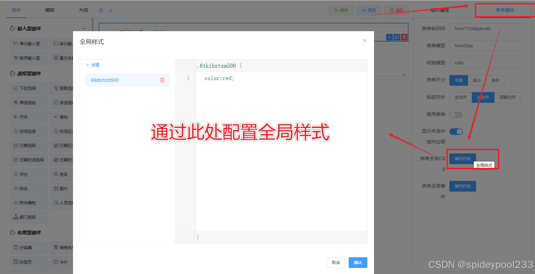The image size is (535, 274).
Task: Add a 数字输入框 component
Action: point(29,58)
